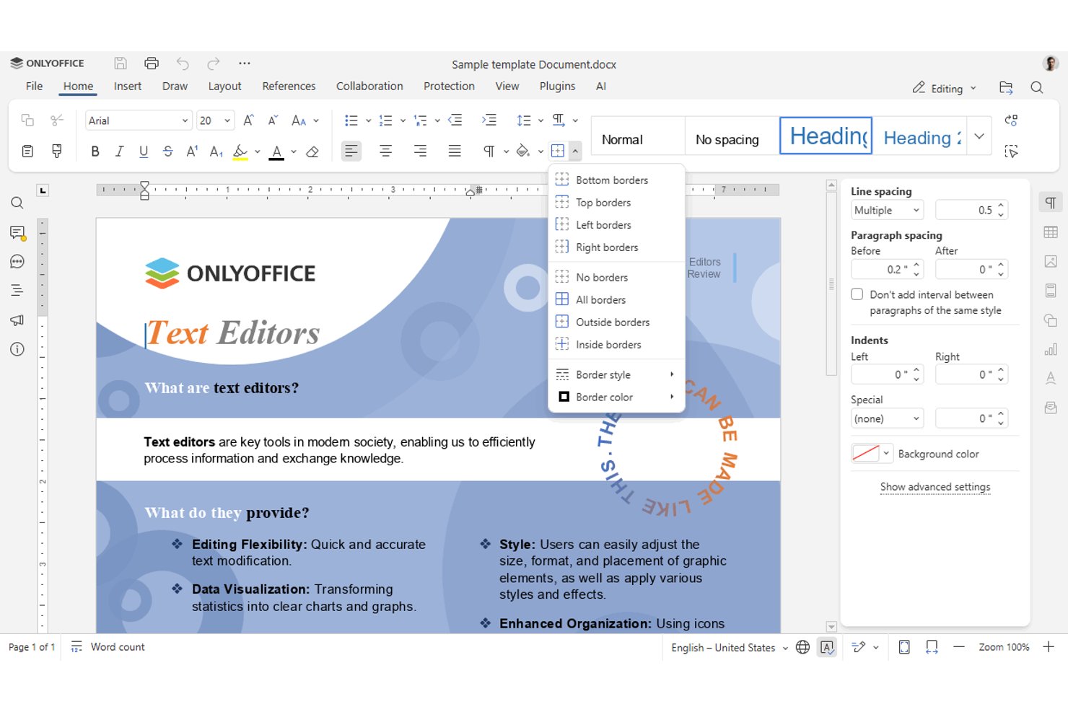
Task: Expand the paragraph styles gallery arrow
Action: click(x=979, y=136)
